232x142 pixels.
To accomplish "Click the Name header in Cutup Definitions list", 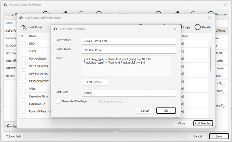I will pos(9,23).
